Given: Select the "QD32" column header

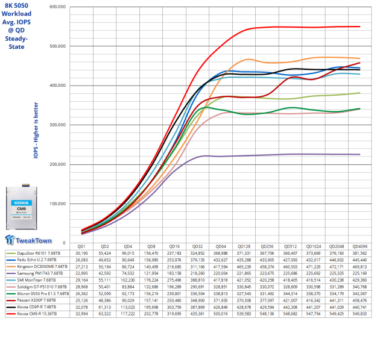Looking at the screenshot, I should pos(197,246).
